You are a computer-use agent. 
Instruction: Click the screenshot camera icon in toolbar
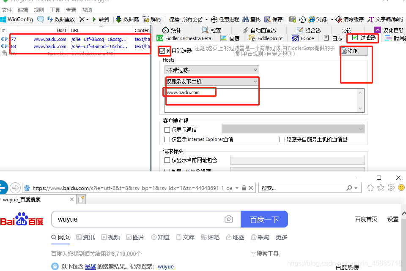(x=293, y=19)
